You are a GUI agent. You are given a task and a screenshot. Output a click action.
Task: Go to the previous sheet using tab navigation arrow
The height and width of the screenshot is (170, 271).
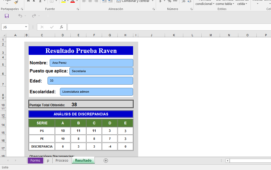8,161
